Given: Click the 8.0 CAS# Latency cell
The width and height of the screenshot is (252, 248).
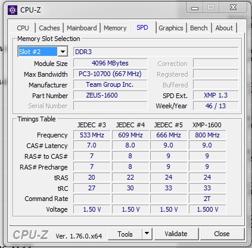Looking at the screenshot, I should tap(130, 145).
